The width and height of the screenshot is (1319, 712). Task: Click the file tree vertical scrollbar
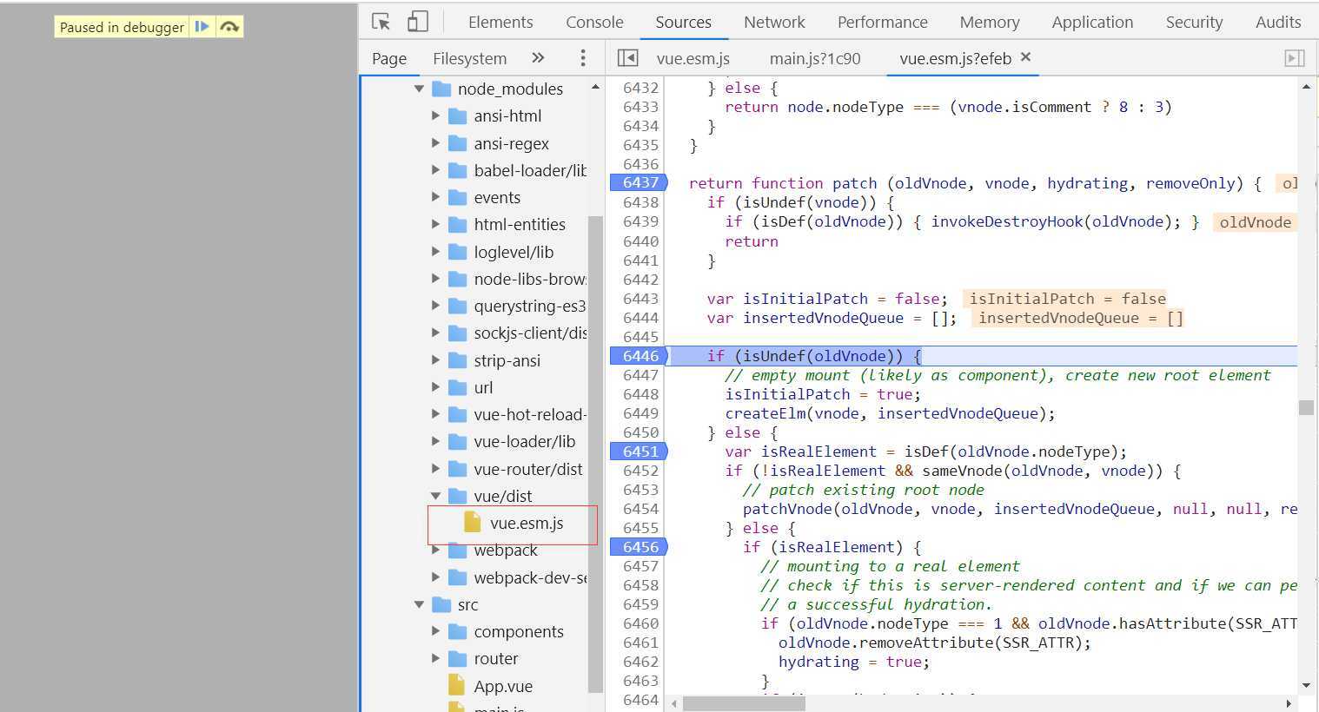[x=595, y=453]
